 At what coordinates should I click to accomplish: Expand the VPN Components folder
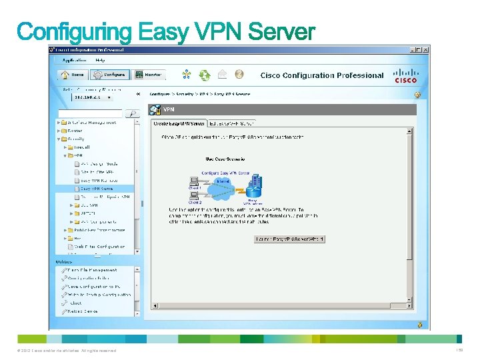click(71, 221)
